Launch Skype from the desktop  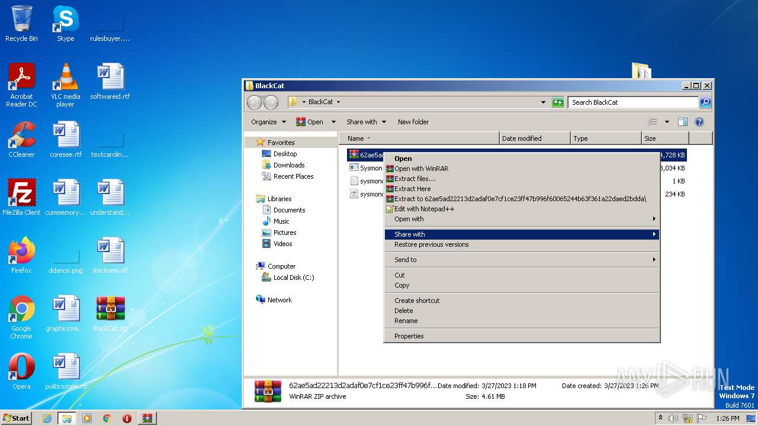click(x=65, y=24)
